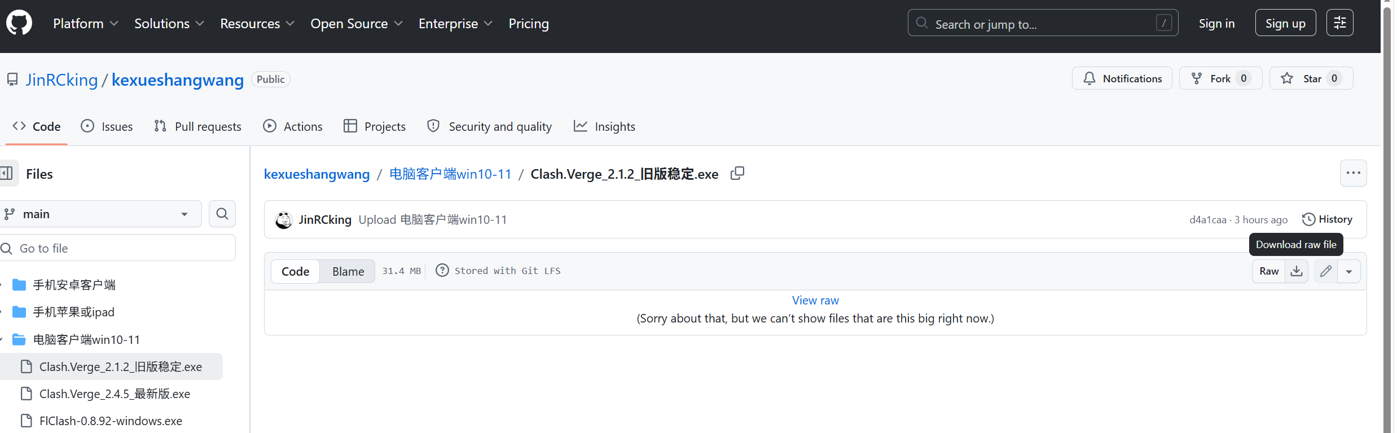Switch to Blame view
Viewport: 1397px width, 433px height.
tap(348, 271)
